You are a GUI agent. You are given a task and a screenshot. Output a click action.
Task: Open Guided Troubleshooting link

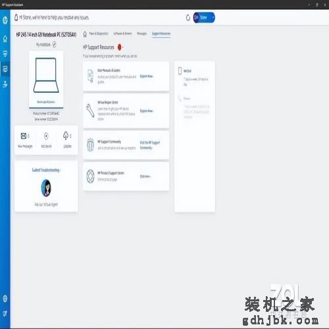(46, 170)
